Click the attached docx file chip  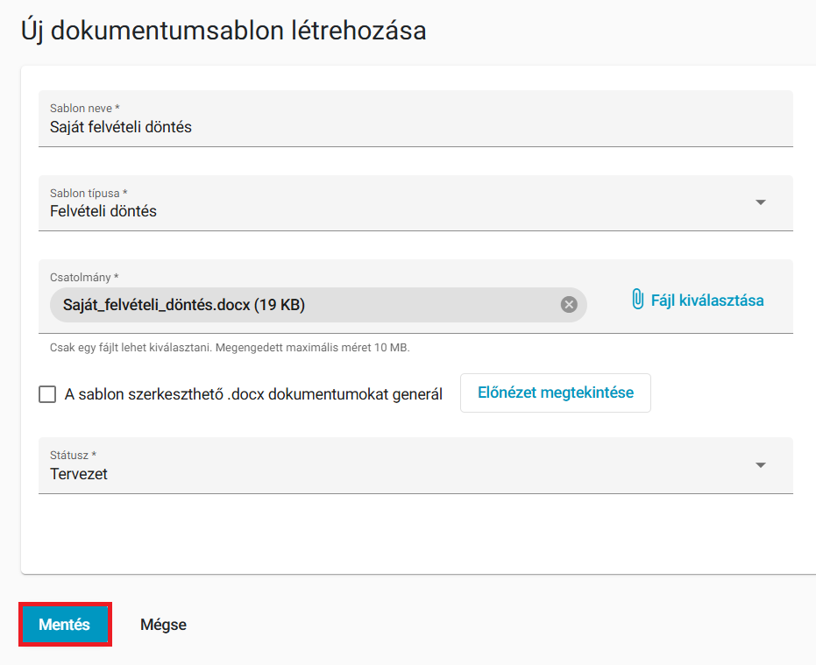pos(318,304)
